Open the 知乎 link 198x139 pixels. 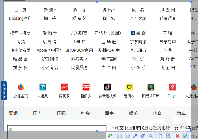[50, 18]
